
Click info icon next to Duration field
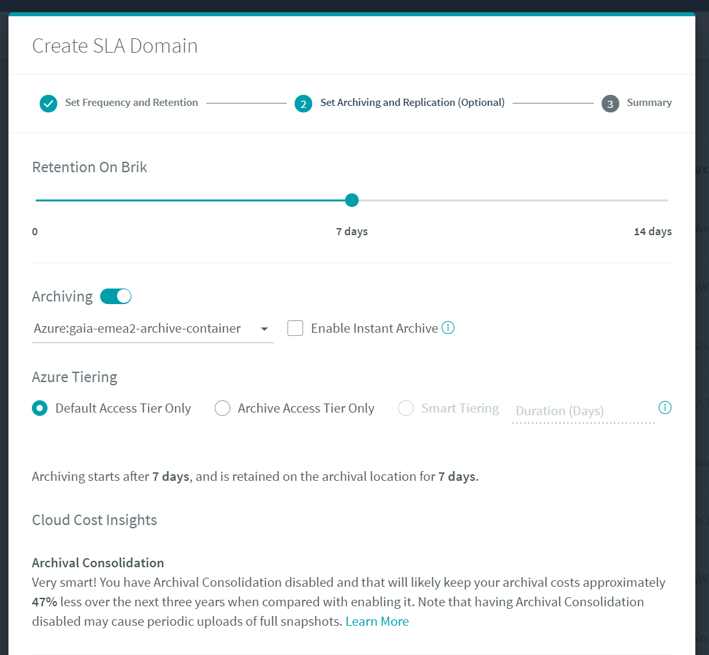665,407
